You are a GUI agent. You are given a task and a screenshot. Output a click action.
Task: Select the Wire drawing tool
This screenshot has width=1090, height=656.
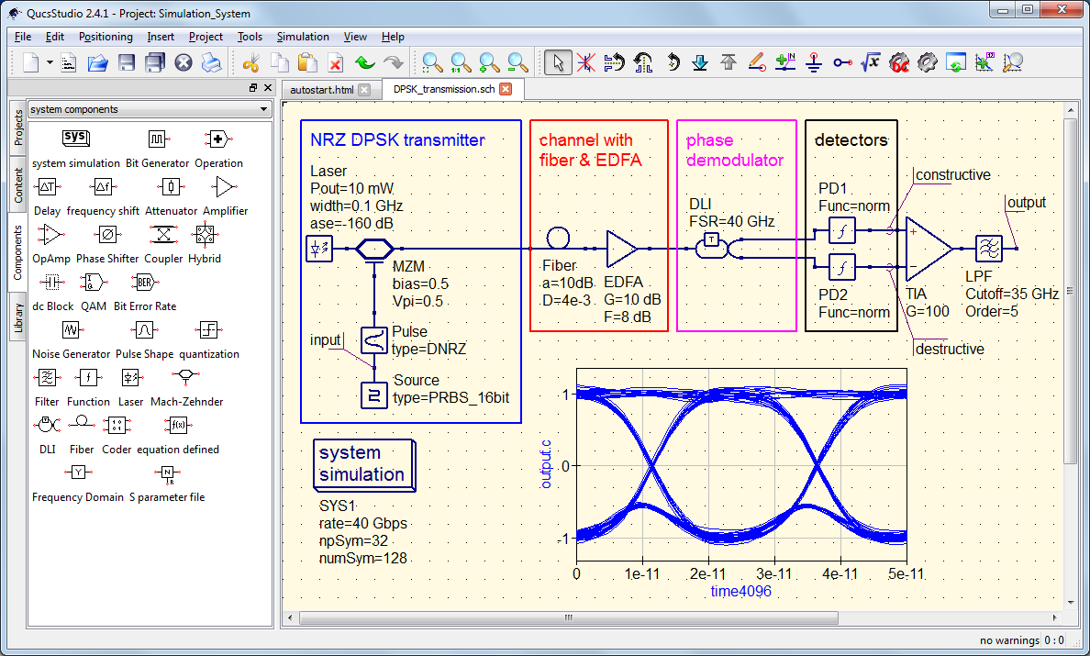[x=757, y=62]
